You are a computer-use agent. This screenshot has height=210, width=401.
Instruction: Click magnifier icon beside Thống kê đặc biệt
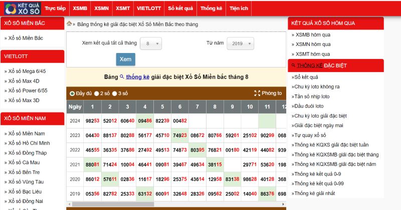292,65
